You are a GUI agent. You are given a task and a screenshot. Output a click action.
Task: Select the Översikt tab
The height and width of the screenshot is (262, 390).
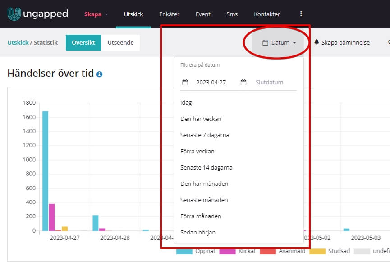click(x=83, y=43)
